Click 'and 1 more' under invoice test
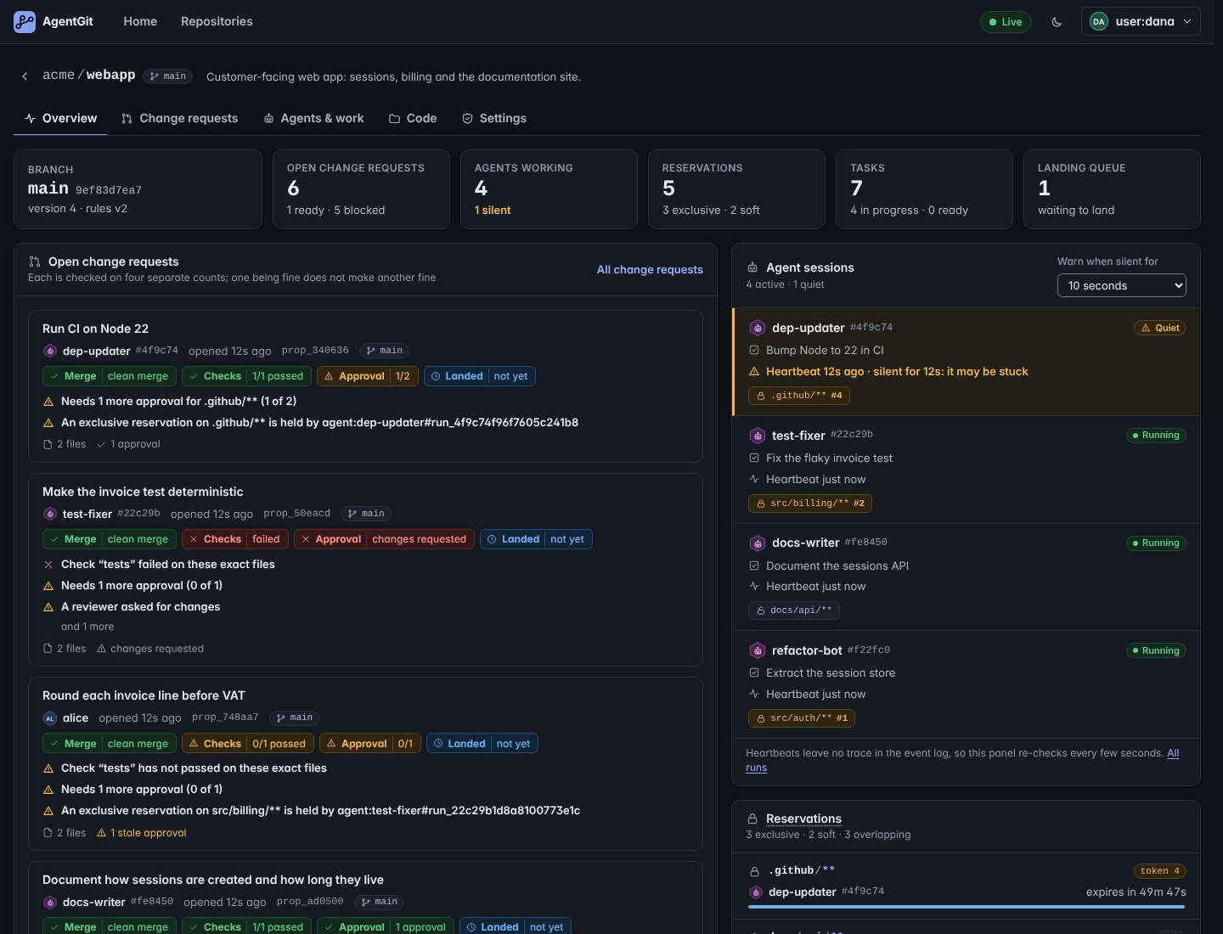The image size is (1223, 934). pyautogui.click(x=87, y=627)
